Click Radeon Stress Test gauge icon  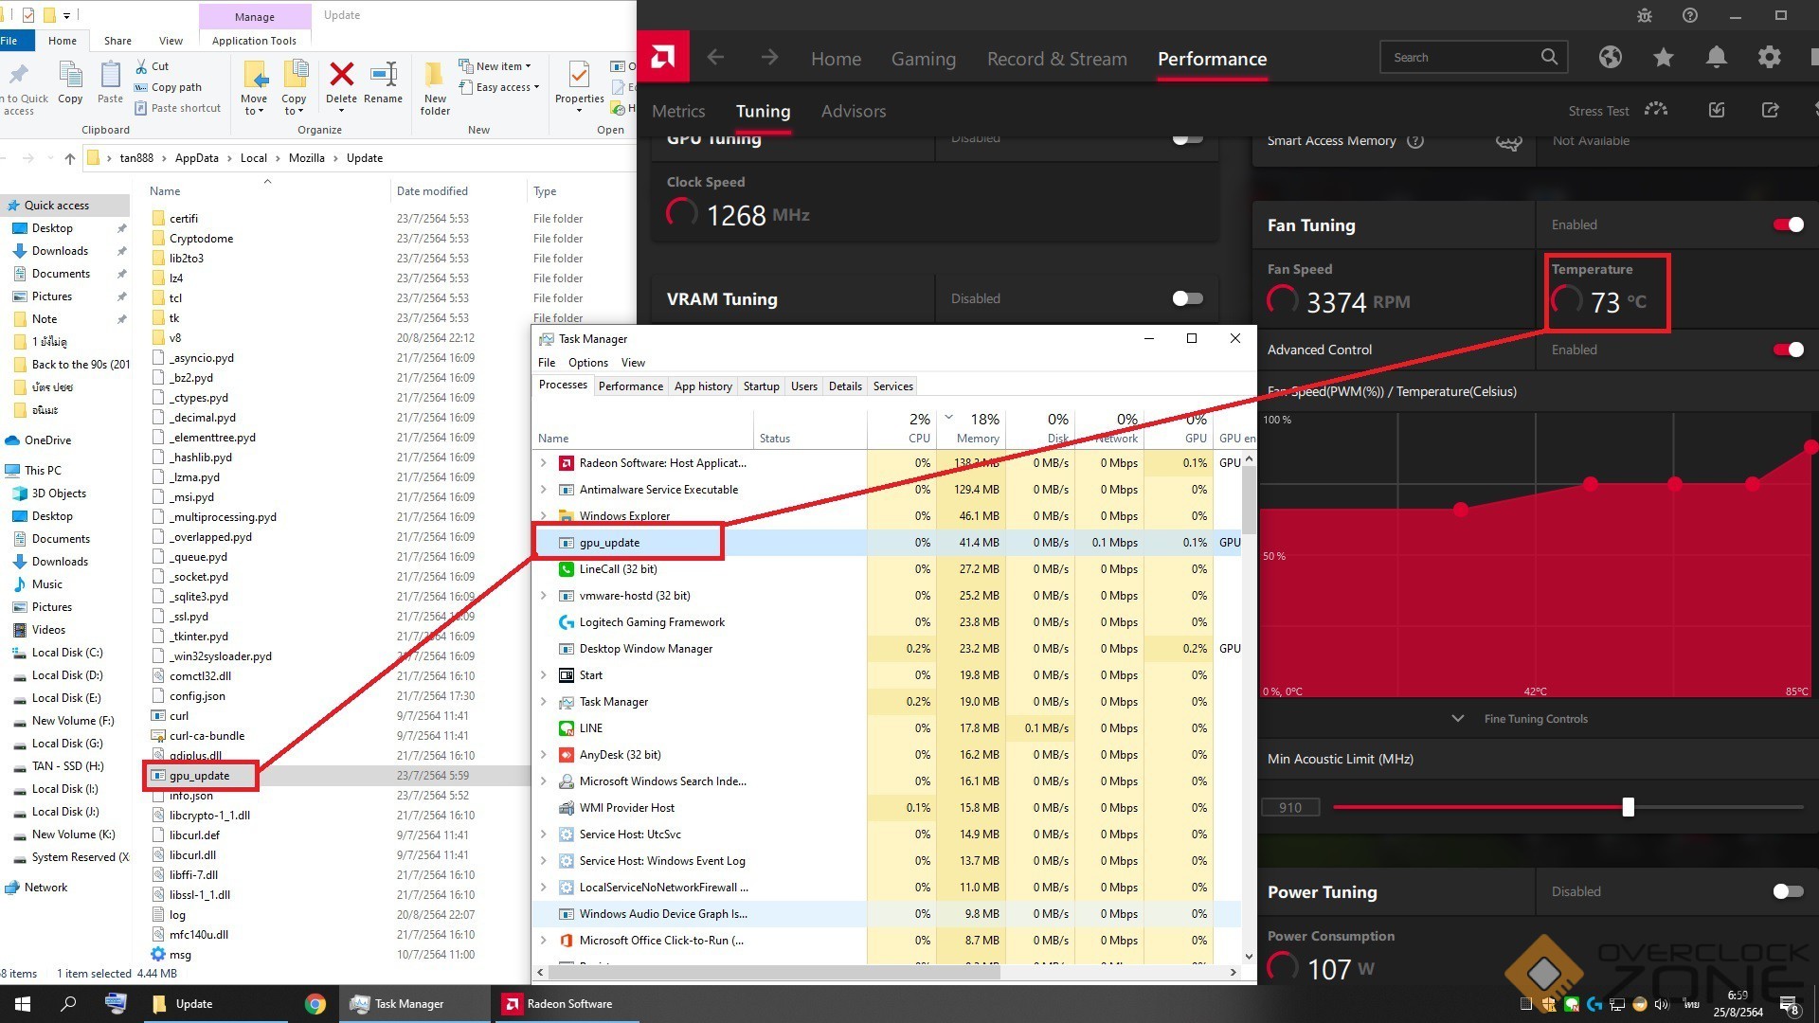pyautogui.click(x=1656, y=110)
